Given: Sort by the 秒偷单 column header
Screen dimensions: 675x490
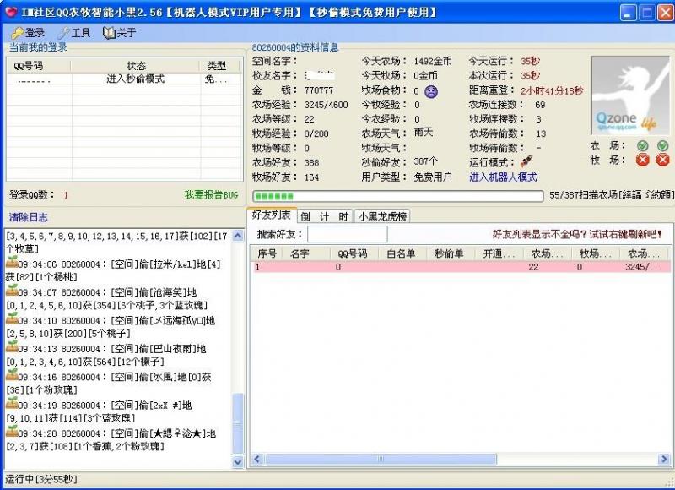Looking at the screenshot, I should pyautogui.click(x=451, y=253).
